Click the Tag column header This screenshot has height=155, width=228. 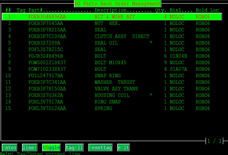point(21,10)
